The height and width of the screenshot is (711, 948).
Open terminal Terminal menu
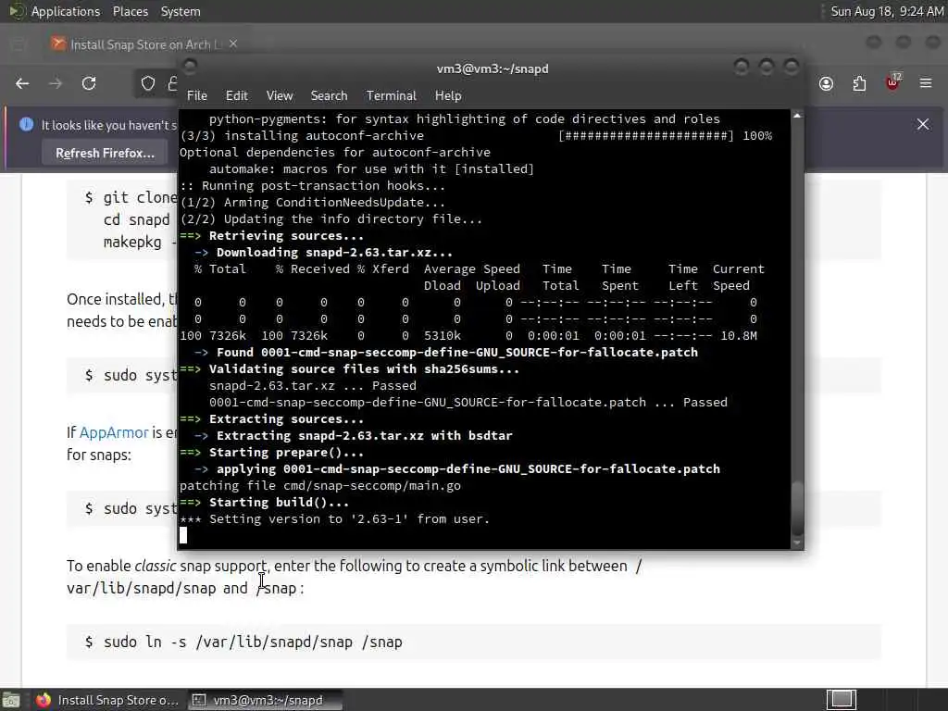(392, 95)
